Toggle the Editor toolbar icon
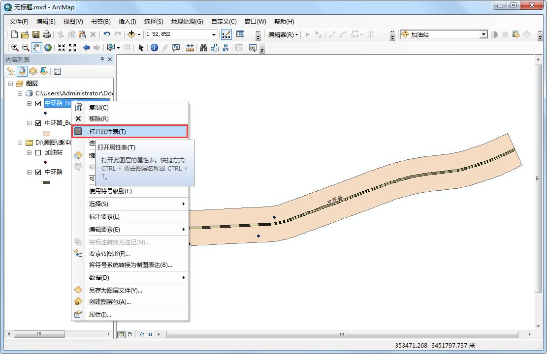547x354 pixels. pos(226,34)
